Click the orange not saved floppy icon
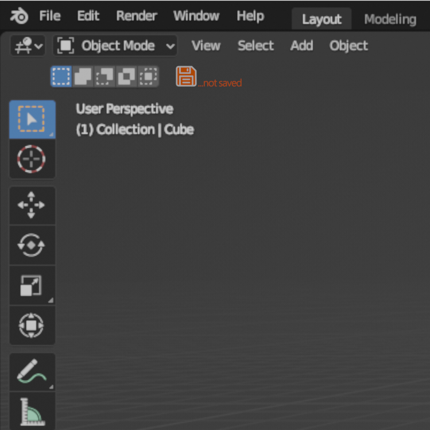430x430 pixels. (x=186, y=76)
